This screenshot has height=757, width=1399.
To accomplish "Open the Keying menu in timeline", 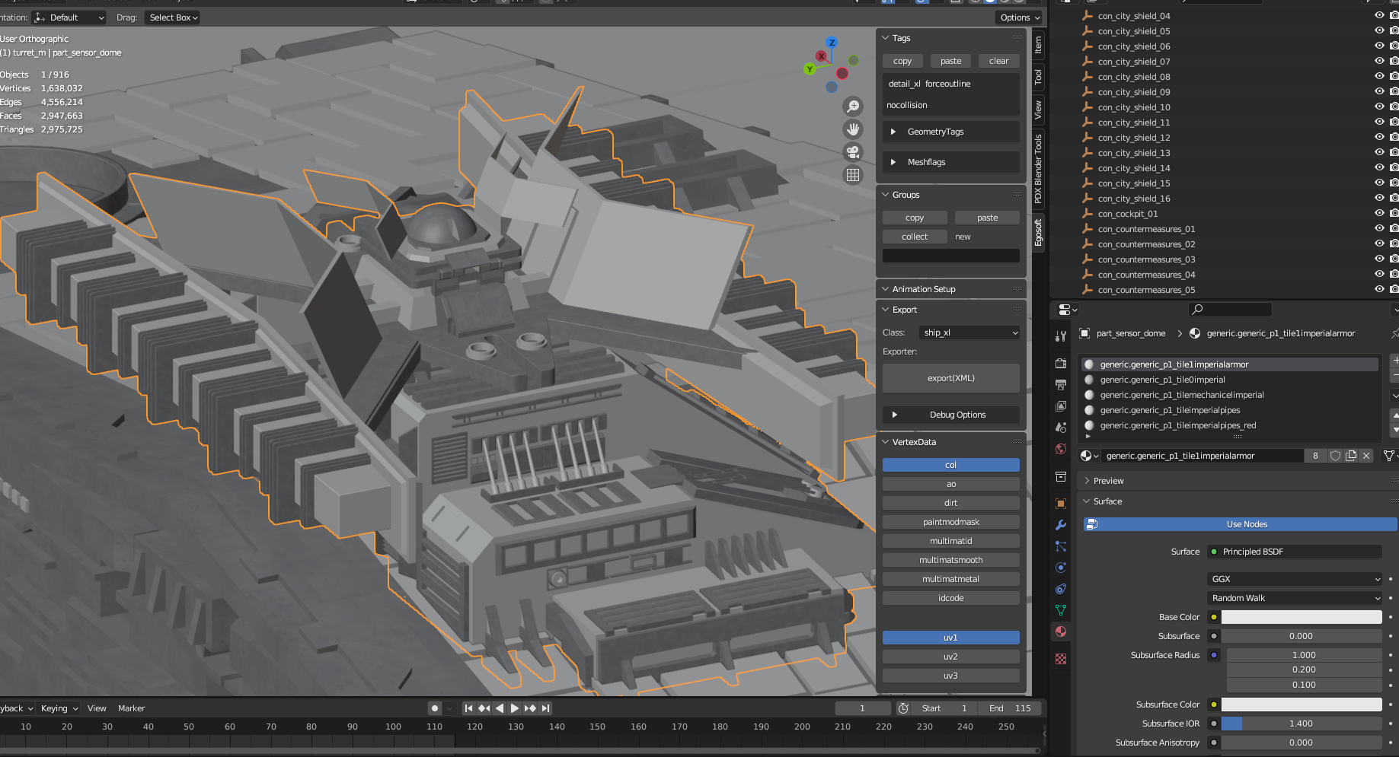I will (x=59, y=708).
